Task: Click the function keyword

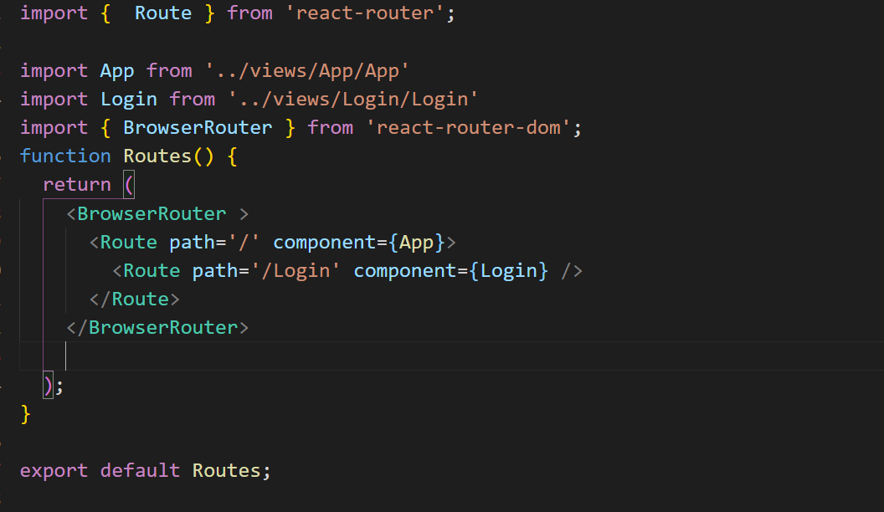Action: tap(65, 155)
